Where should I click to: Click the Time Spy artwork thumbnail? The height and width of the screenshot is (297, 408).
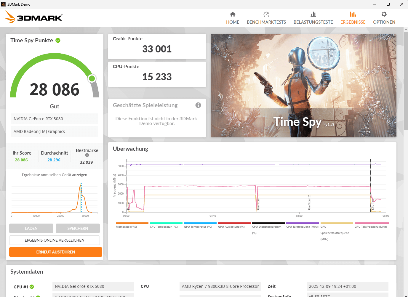pos(303,86)
